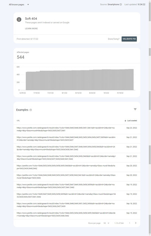The height and width of the screenshot is (236, 151).
Task: Click the 9/14/22 chart axis label
Action: [120, 93]
